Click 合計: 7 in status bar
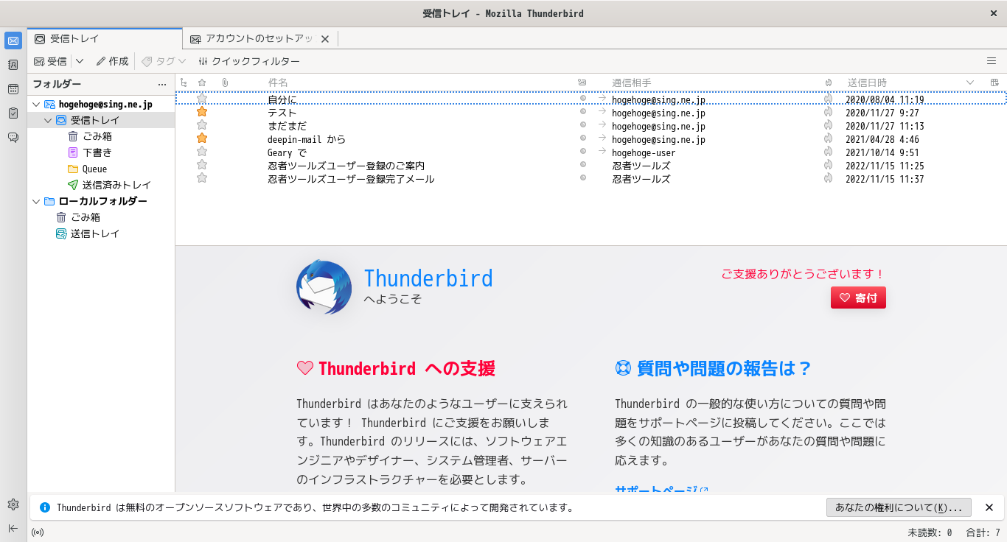The height and width of the screenshot is (542, 1007). point(983,532)
